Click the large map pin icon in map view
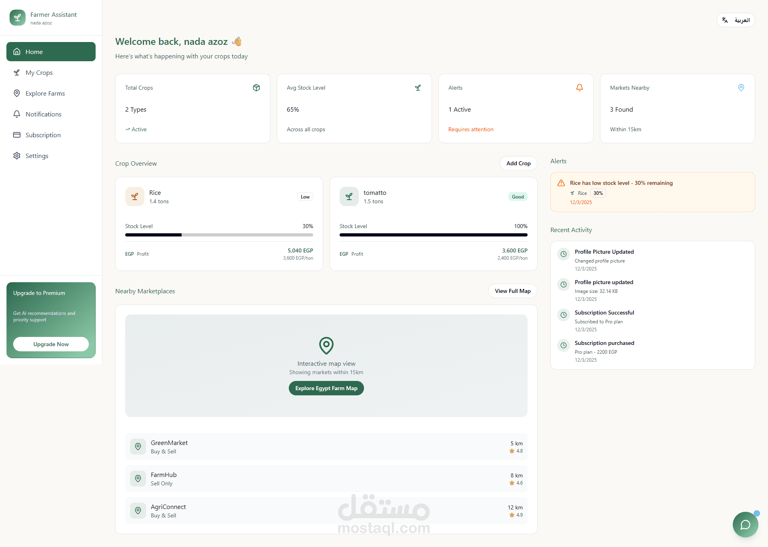Viewport: 768px width, 547px height. 326,345
